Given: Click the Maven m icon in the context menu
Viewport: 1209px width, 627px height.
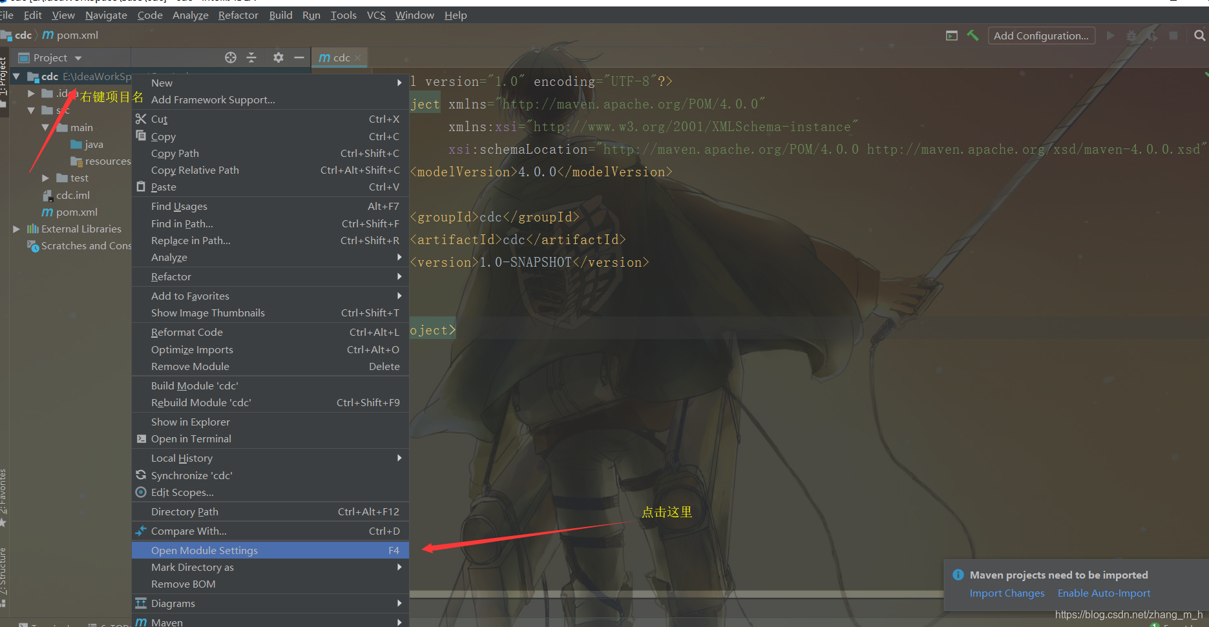Looking at the screenshot, I should [141, 622].
